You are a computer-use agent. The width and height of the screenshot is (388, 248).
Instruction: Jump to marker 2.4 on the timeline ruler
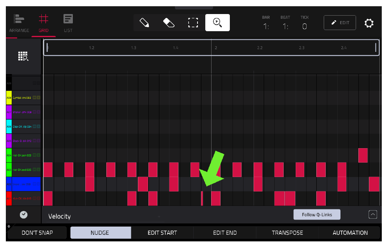pyautogui.click(x=344, y=48)
